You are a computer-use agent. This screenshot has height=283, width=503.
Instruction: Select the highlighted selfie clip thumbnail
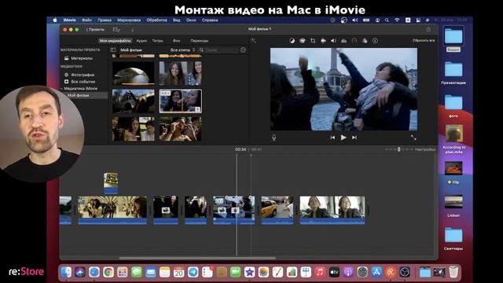181,101
